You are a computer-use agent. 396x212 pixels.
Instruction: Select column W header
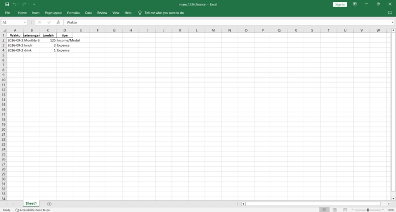click(x=378, y=30)
